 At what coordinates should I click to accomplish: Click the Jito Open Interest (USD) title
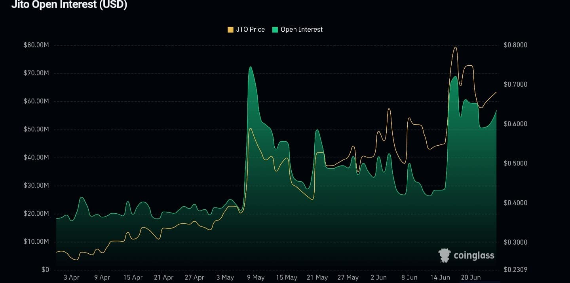[x=69, y=5]
